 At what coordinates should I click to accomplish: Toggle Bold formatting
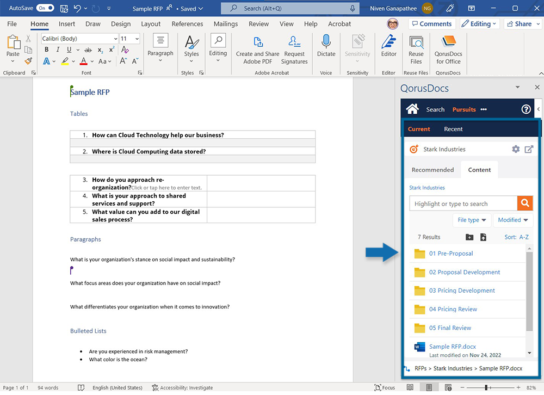point(46,50)
